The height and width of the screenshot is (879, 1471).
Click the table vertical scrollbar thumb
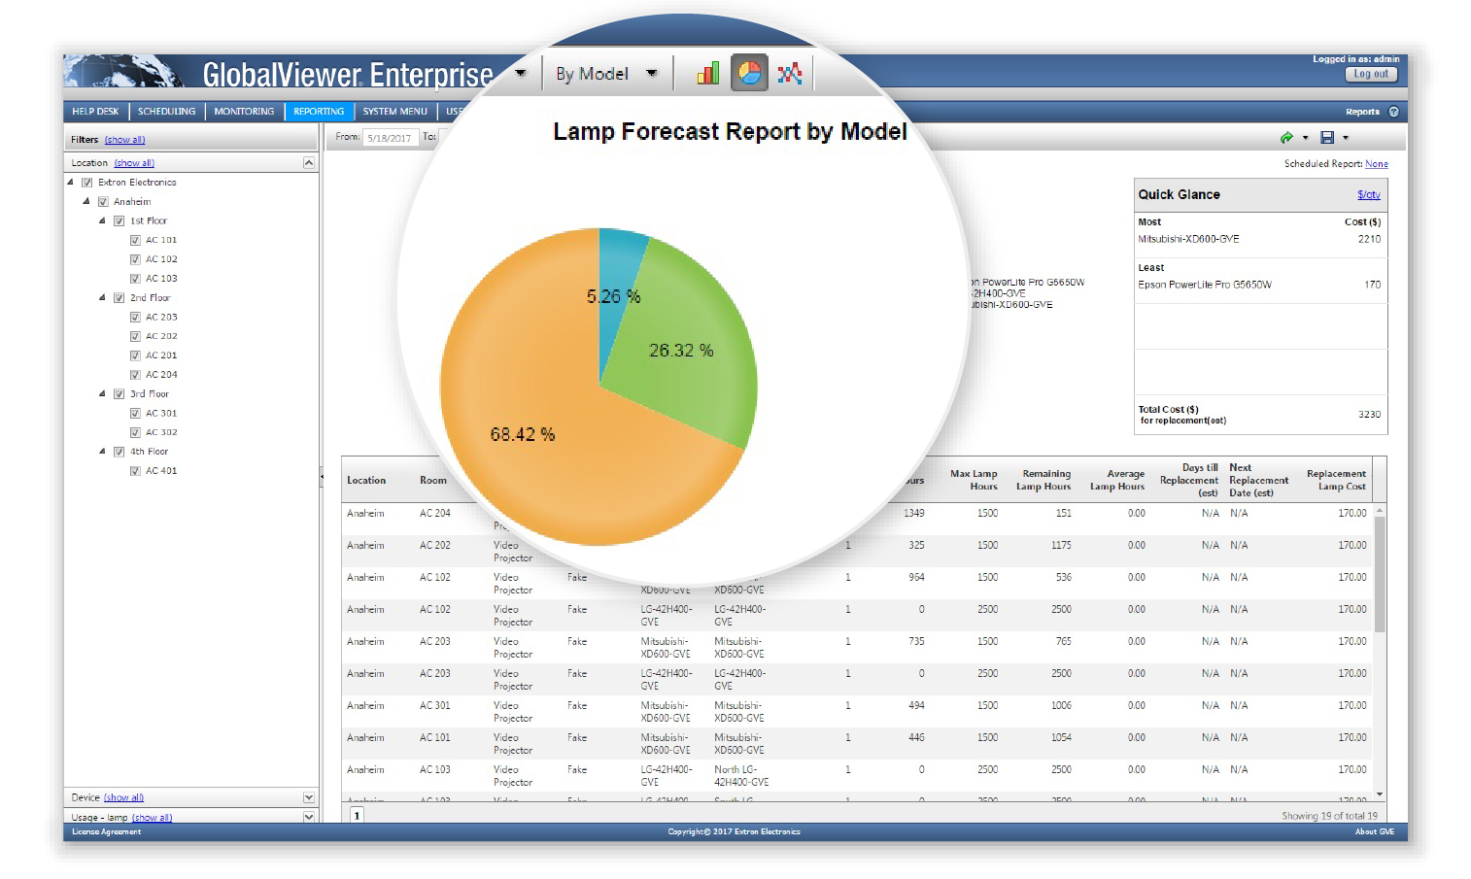[1380, 574]
